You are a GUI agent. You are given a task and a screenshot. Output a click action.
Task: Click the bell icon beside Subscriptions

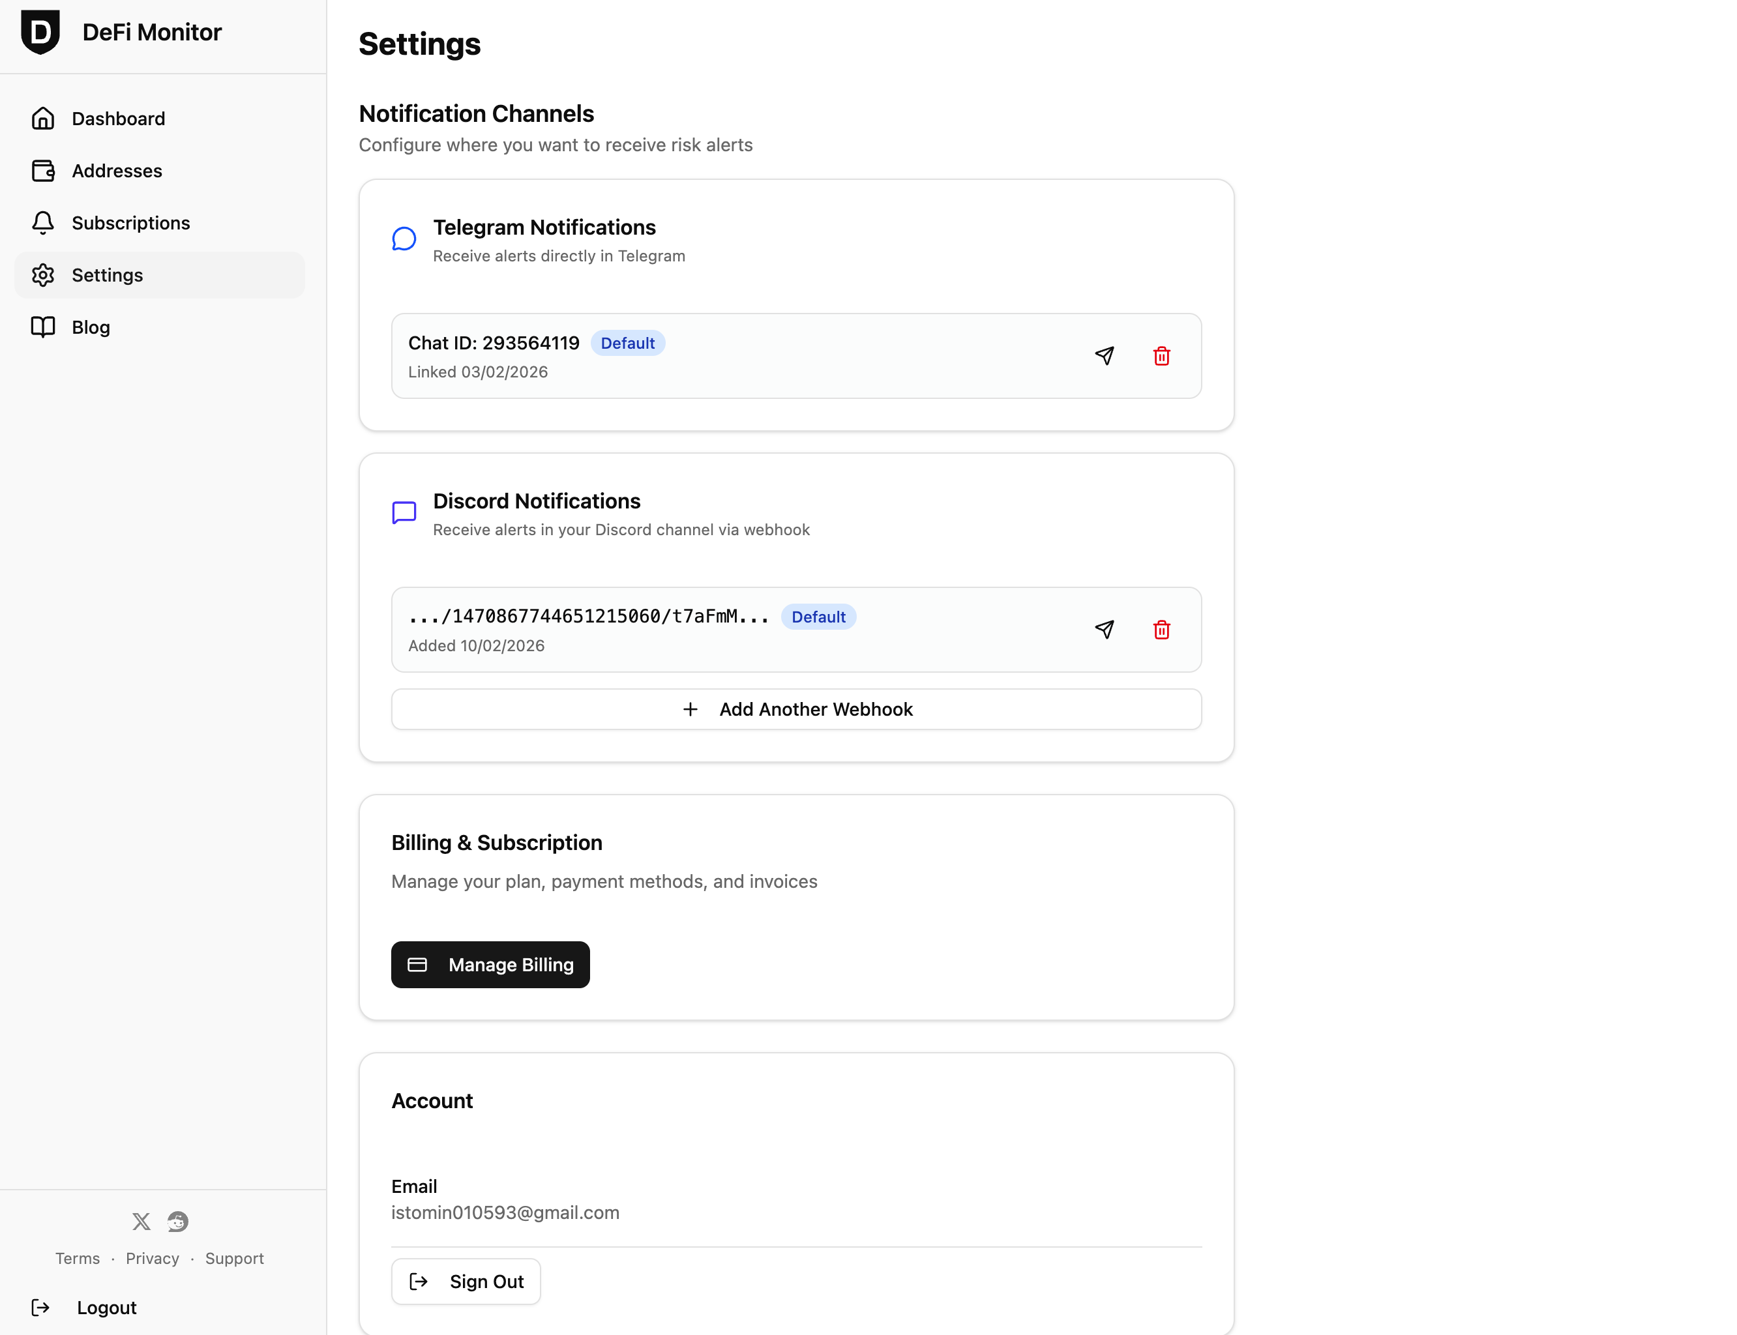44,222
